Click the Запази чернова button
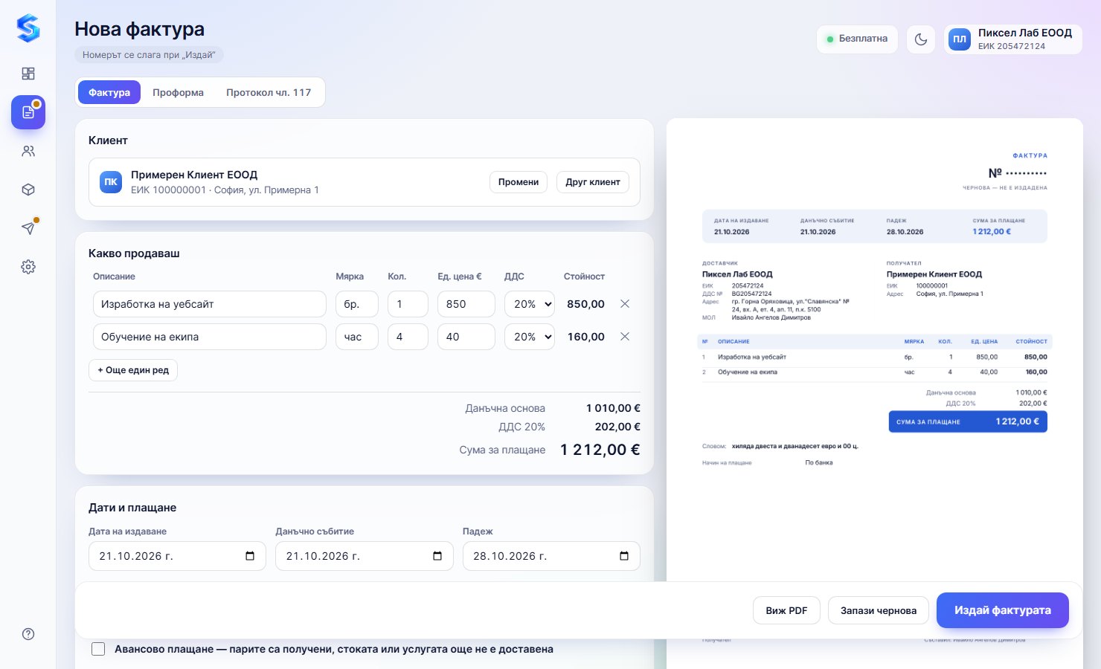The height and width of the screenshot is (669, 1101). pyautogui.click(x=879, y=610)
